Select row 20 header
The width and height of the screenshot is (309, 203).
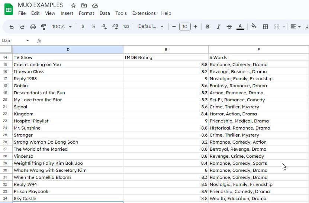tap(6, 100)
